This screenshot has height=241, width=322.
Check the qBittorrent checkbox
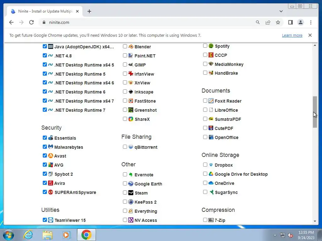(x=125, y=147)
